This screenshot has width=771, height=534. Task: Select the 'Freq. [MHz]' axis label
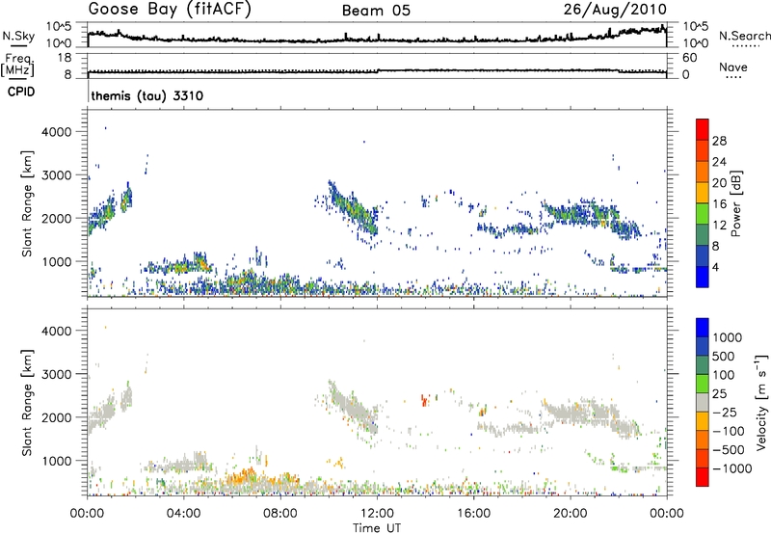pos(17,65)
